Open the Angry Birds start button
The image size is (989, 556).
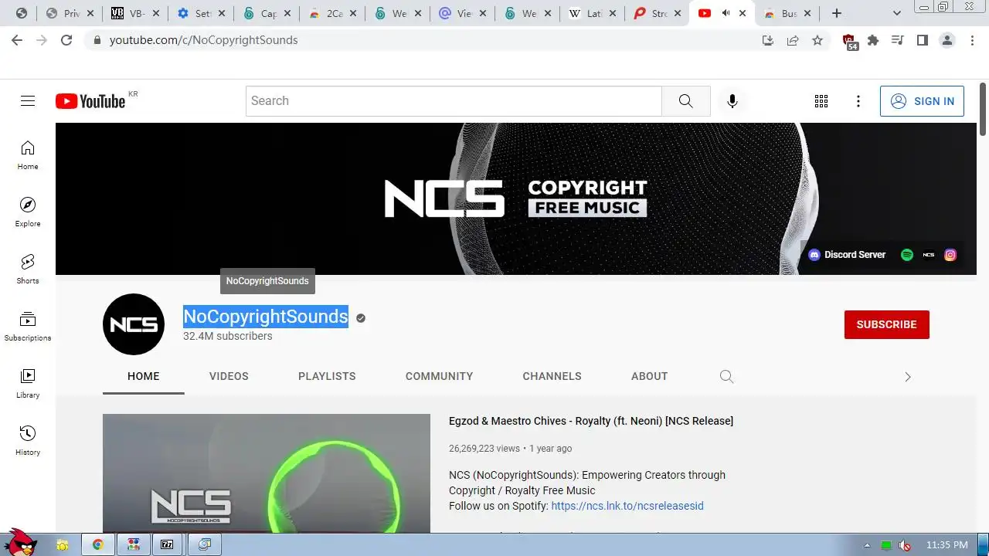coord(20,543)
